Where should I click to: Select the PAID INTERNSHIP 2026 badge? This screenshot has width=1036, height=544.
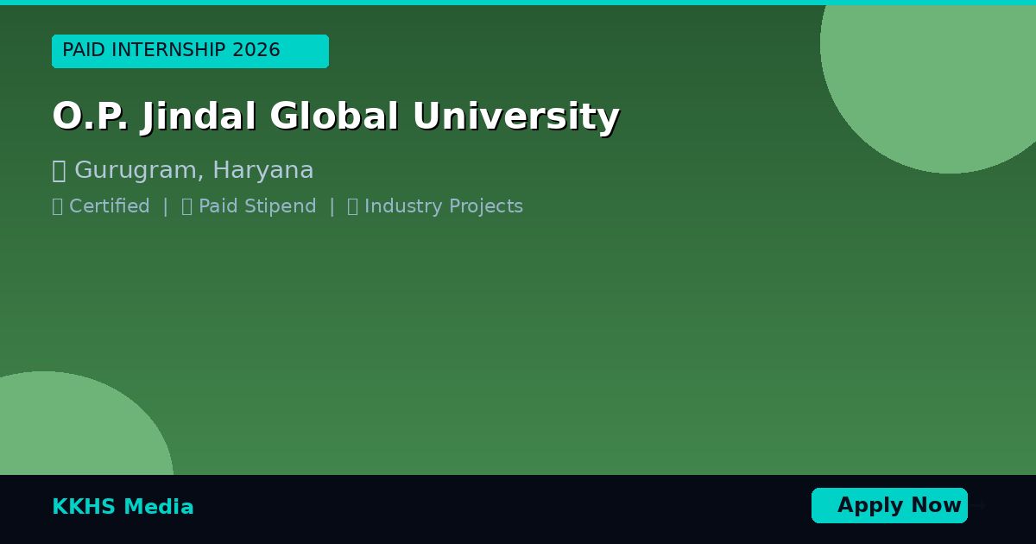(x=190, y=51)
